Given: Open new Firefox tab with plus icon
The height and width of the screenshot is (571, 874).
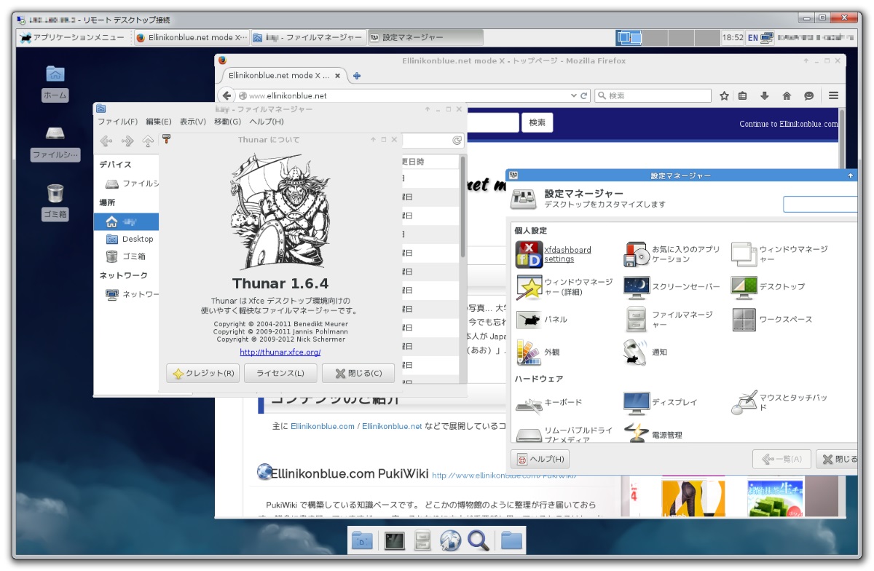Looking at the screenshot, I should (357, 75).
